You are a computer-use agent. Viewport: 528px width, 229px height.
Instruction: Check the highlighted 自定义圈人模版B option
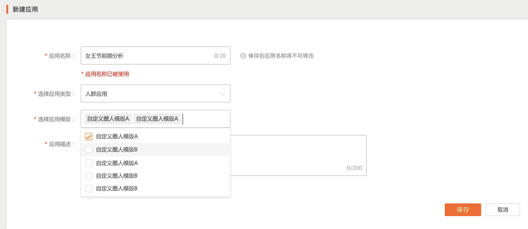[x=88, y=150]
